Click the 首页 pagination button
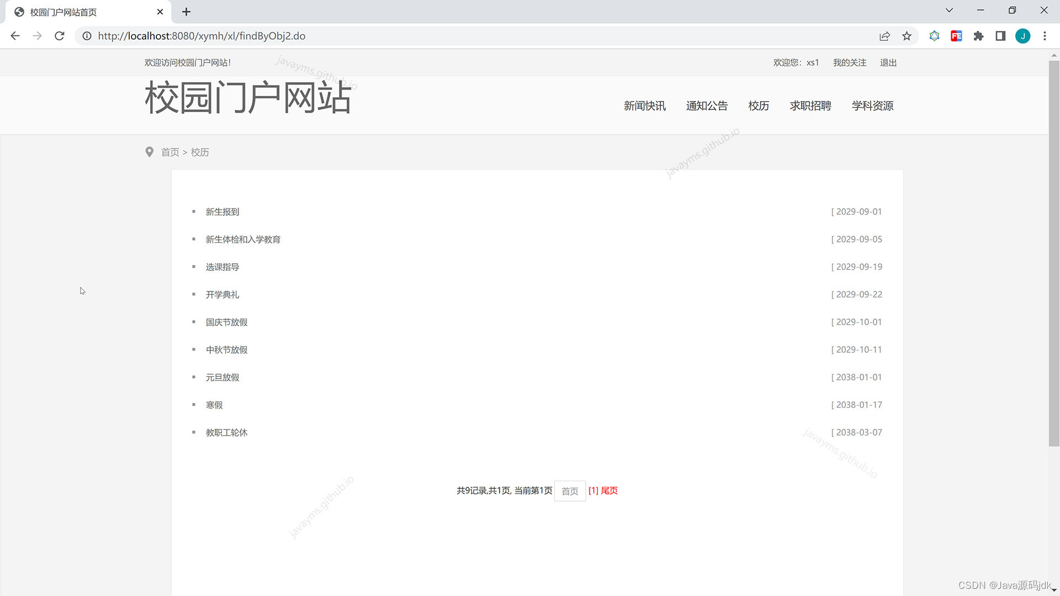 pyautogui.click(x=569, y=491)
